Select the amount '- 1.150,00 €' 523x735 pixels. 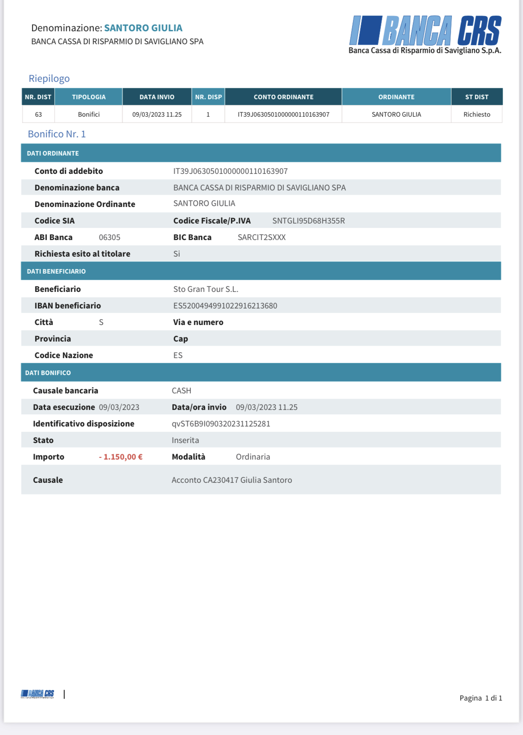pyautogui.click(x=121, y=457)
